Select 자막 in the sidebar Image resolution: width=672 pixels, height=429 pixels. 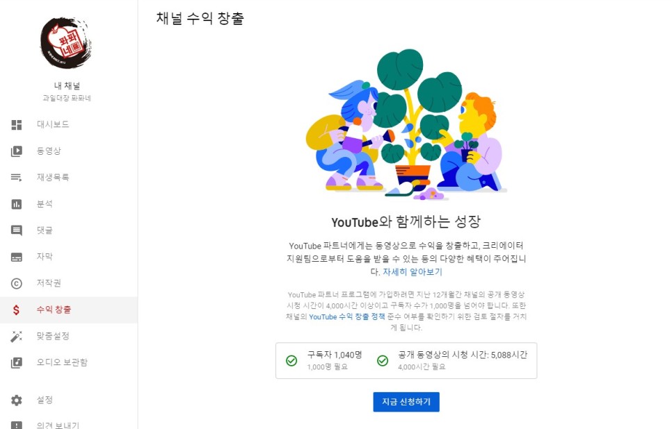(69, 257)
